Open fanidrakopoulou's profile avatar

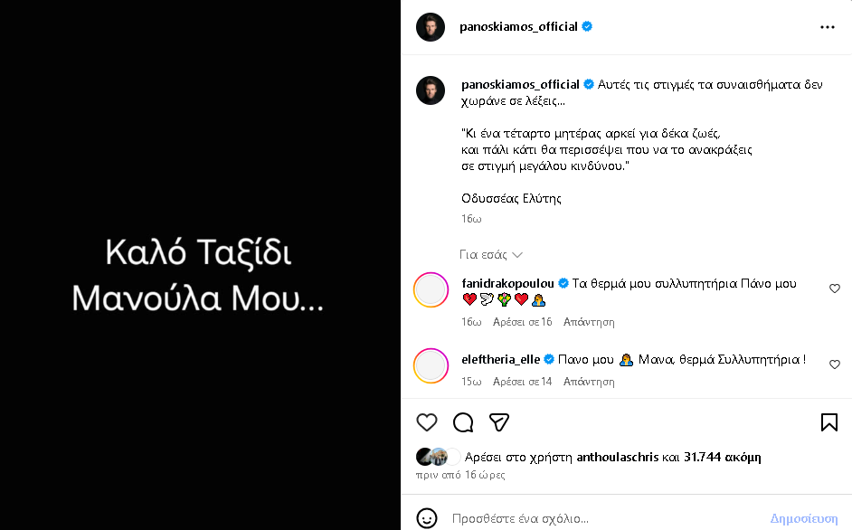click(x=431, y=289)
